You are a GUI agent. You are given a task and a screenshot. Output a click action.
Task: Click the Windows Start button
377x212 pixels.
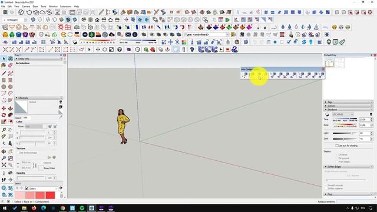[x=5, y=208]
